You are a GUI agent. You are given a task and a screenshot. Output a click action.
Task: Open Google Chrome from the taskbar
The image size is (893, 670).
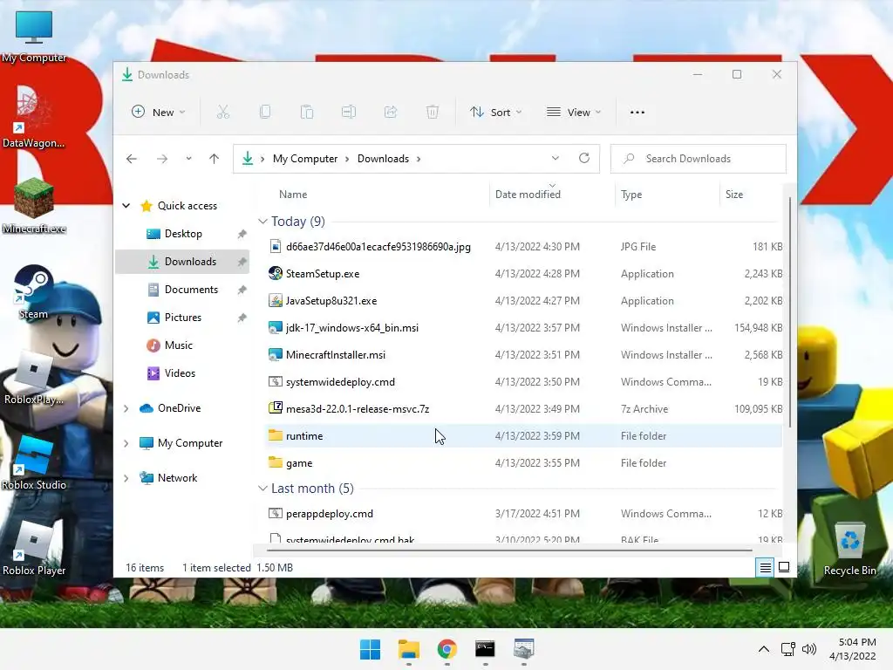[447, 649]
